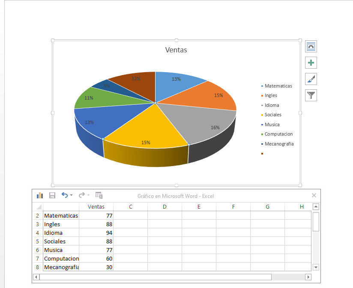Click the Idioma cell

[x=61, y=233]
